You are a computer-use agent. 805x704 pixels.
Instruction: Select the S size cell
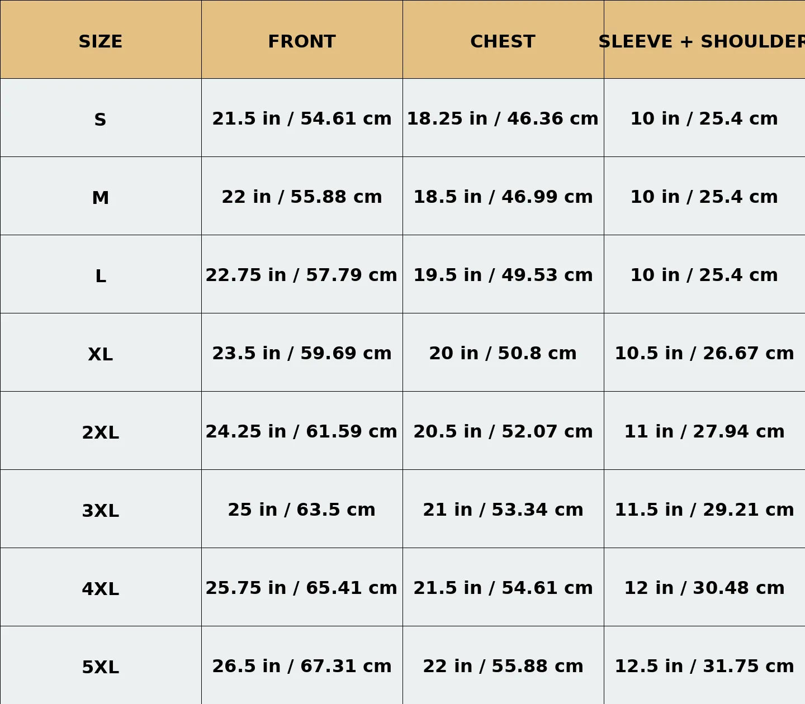[x=101, y=120]
